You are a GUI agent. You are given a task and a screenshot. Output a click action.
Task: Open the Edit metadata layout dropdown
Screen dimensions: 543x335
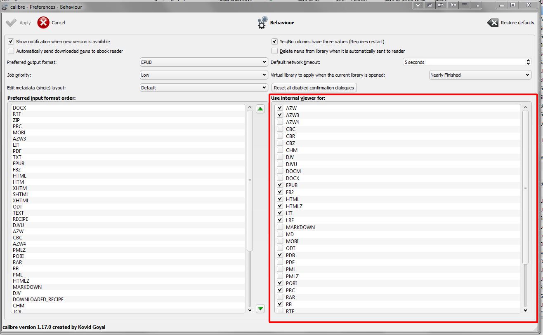coord(204,88)
